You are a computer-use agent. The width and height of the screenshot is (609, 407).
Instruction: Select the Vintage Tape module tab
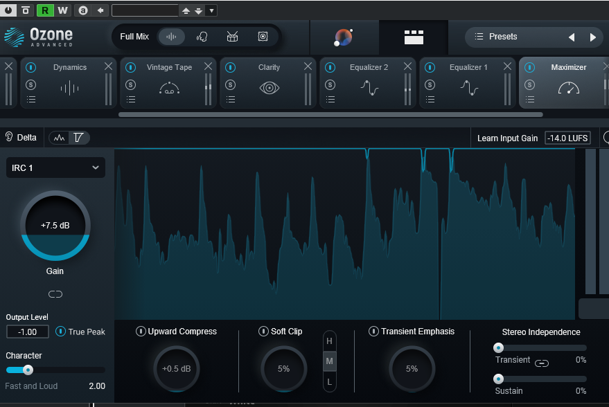[169, 83]
